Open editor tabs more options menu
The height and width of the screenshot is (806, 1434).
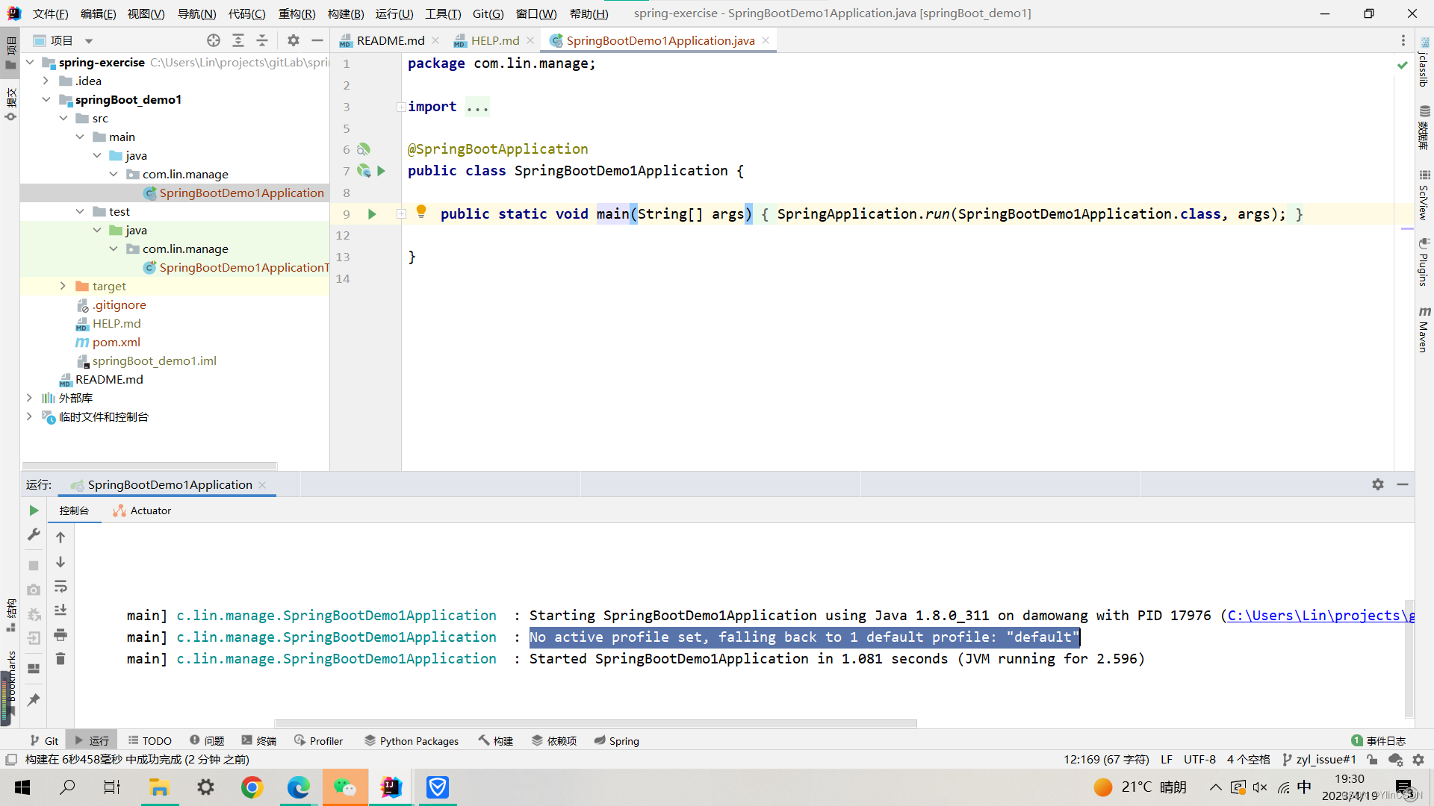point(1403,40)
